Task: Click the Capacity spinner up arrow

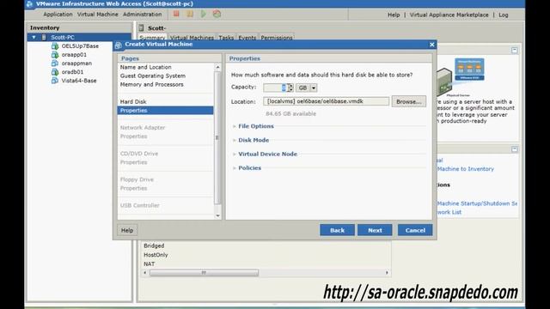Action: click(x=290, y=86)
